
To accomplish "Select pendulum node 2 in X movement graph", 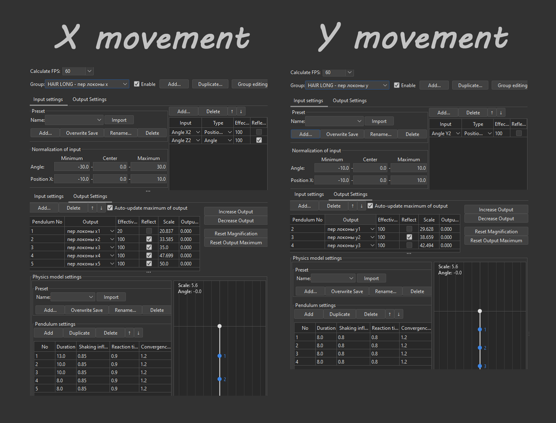I will point(219,379).
